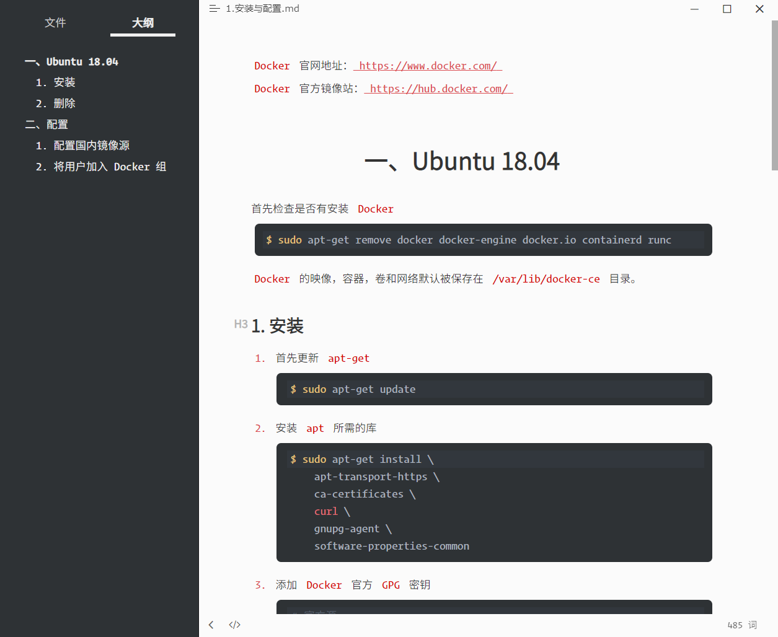Viewport: 778px width, 637px height.
Task: Click the vertical scrollbar thumb
Action: point(774,95)
